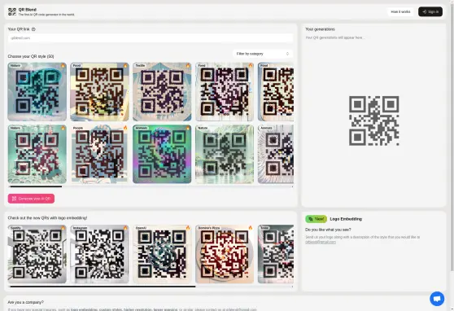Image resolution: width=454 pixels, height=311 pixels.
Task: Choose the Spotify logo QR thumbnail
Action: [x=37, y=254]
